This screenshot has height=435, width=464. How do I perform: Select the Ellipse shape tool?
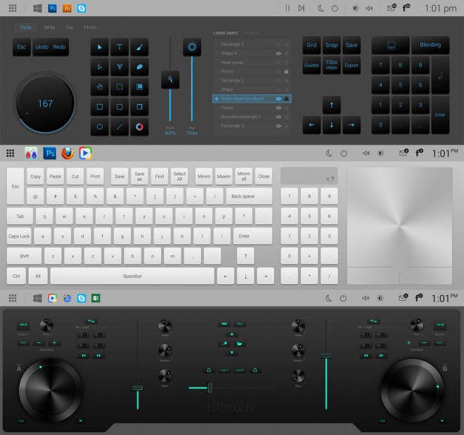click(100, 126)
